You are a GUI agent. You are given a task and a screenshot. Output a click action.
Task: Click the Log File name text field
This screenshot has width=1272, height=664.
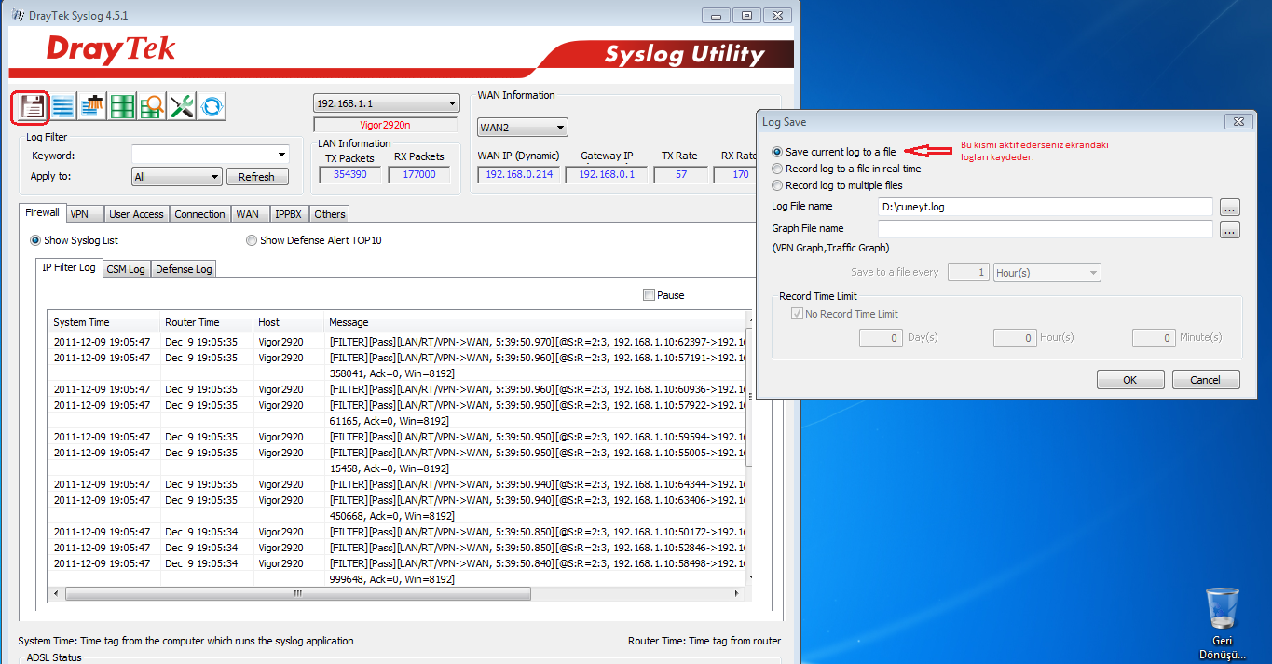point(1045,207)
